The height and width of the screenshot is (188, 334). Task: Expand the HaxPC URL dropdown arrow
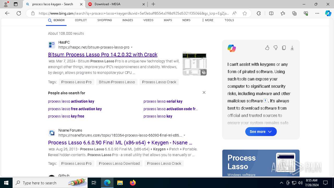132,47
